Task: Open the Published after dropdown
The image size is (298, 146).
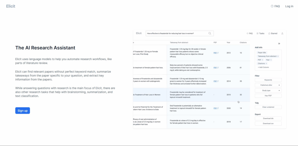Action: point(268,85)
